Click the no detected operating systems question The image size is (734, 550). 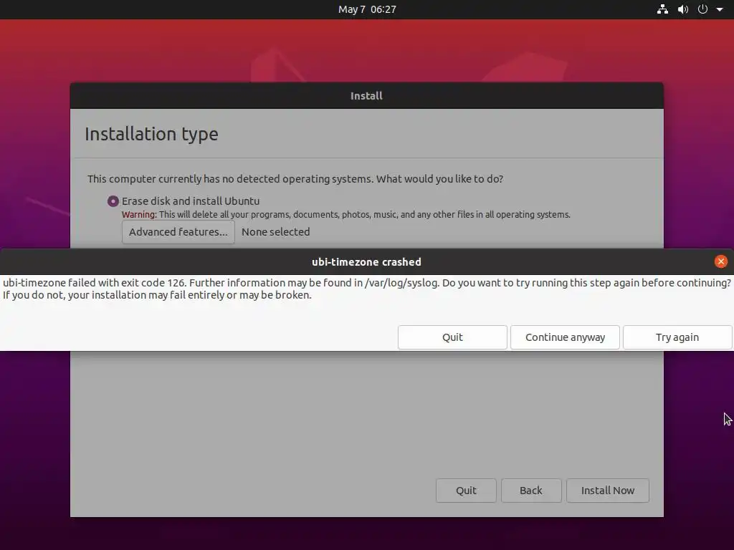point(295,179)
